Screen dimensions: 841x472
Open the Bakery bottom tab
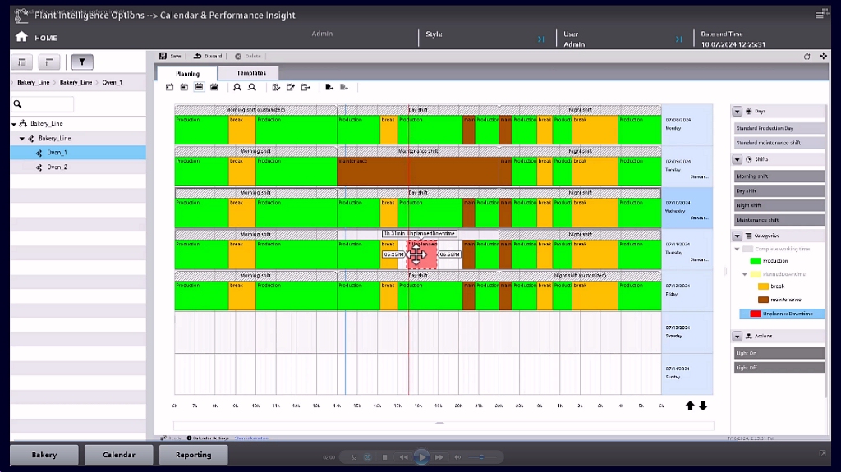[x=44, y=455]
